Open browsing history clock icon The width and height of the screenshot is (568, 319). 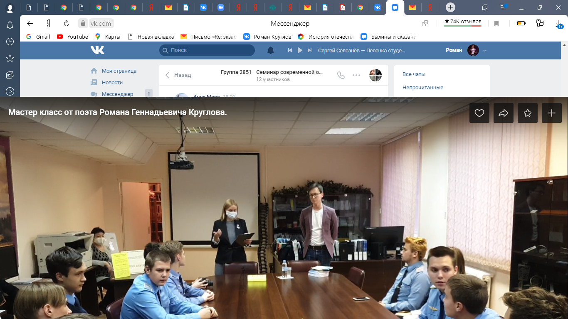[10, 42]
